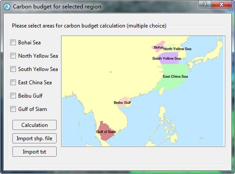Viewport: 235px width, 174px height.
Task: Click the green East China Sea region
Action: tap(174, 77)
